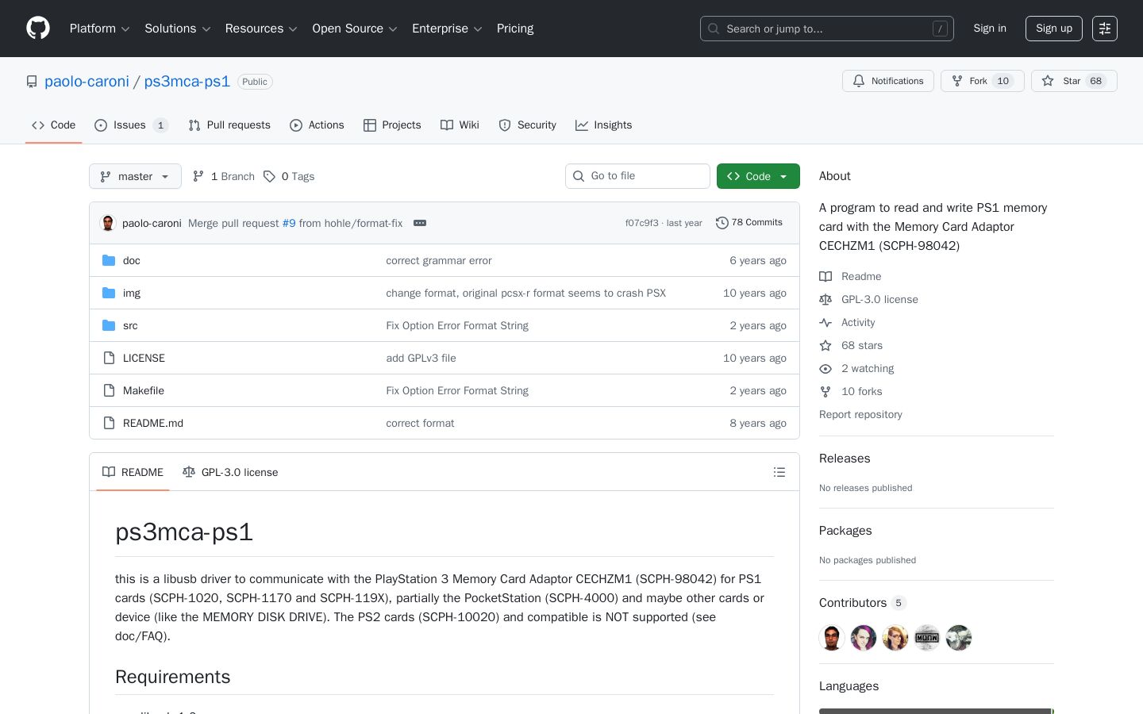Click the eye icon beside 2 watching
Image resolution: width=1143 pixels, height=714 pixels.
(825, 368)
